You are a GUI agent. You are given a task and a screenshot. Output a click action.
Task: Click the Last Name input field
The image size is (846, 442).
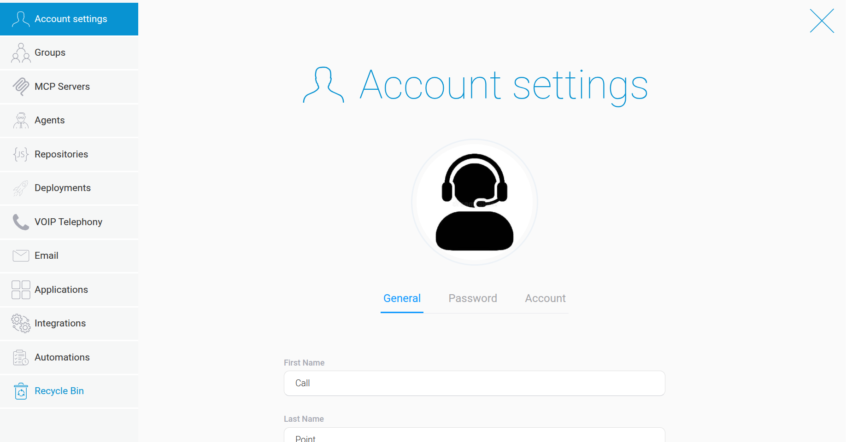point(474,435)
